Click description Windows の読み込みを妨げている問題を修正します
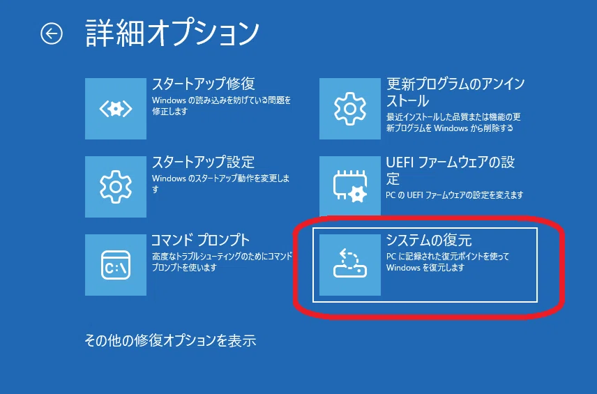The height and width of the screenshot is (394, 597). pos(221,106)
